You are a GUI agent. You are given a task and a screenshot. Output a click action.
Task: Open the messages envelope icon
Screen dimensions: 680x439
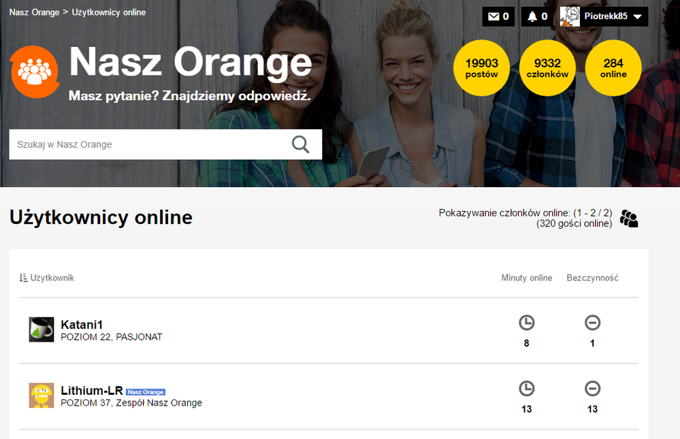[x=493, y=16]
